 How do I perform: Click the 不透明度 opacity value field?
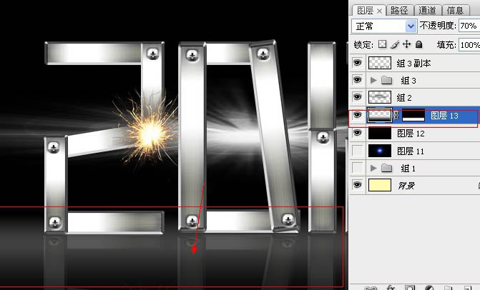tap(469, 26)
